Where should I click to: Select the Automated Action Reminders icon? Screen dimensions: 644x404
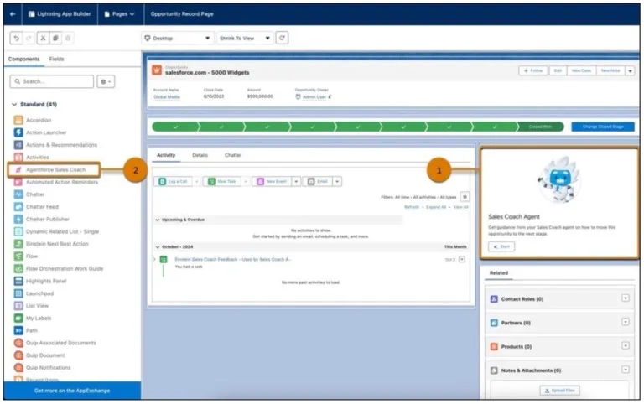coord(18,182)
